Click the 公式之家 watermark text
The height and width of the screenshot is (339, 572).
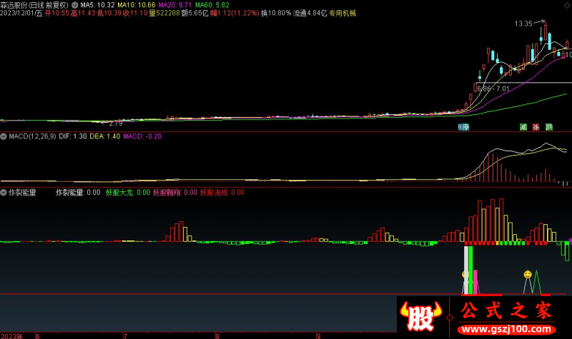coord(505,310)
